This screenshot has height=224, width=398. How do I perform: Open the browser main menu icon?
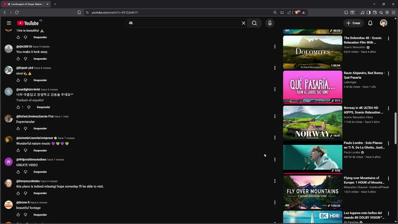pyautogui.click(x=394, y=12)
